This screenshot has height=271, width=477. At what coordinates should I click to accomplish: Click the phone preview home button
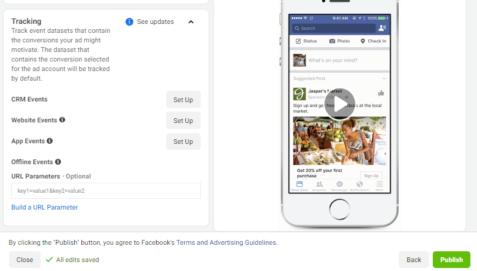click(340, 210)
